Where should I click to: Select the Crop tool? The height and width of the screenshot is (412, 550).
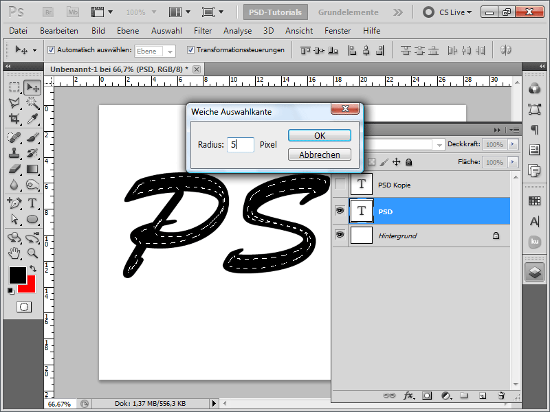point(14,119)
